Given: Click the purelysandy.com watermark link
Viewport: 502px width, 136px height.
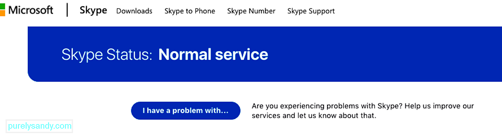Looking at the screenshot, I should coord(40,126).
